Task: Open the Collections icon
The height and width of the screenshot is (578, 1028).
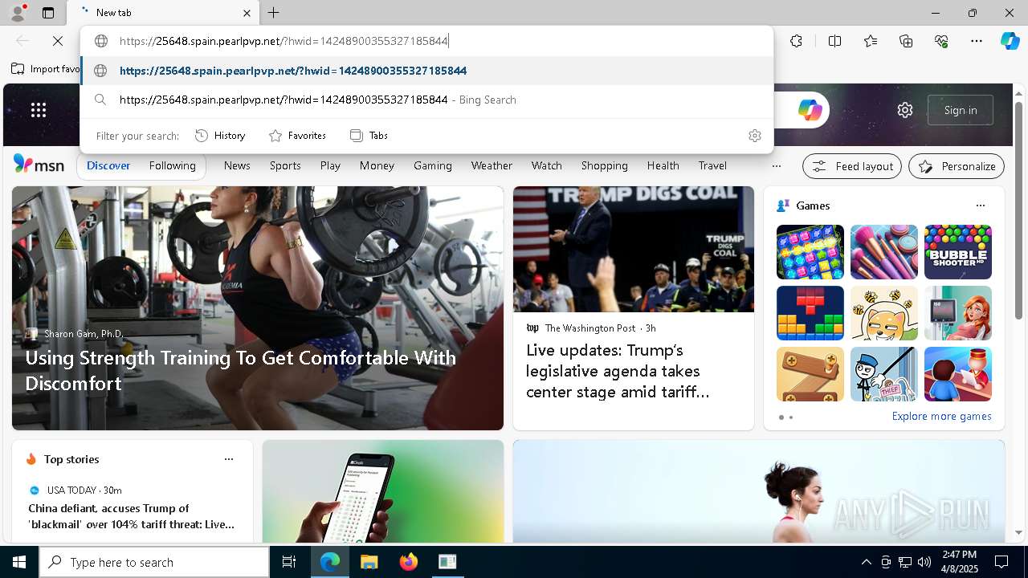Action: coord(906,41)
